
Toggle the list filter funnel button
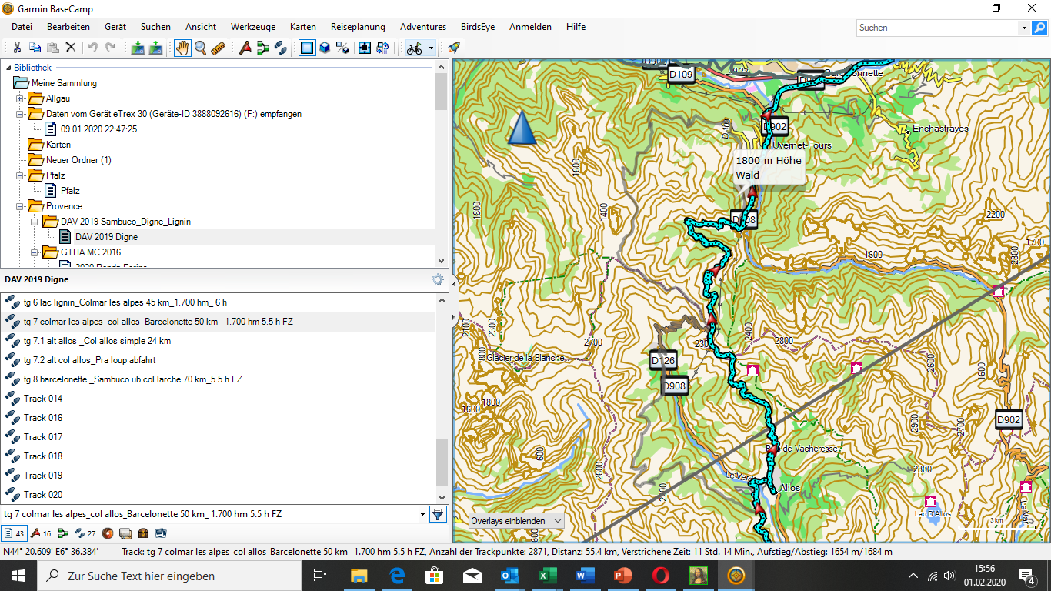click(x=438, y=514)
